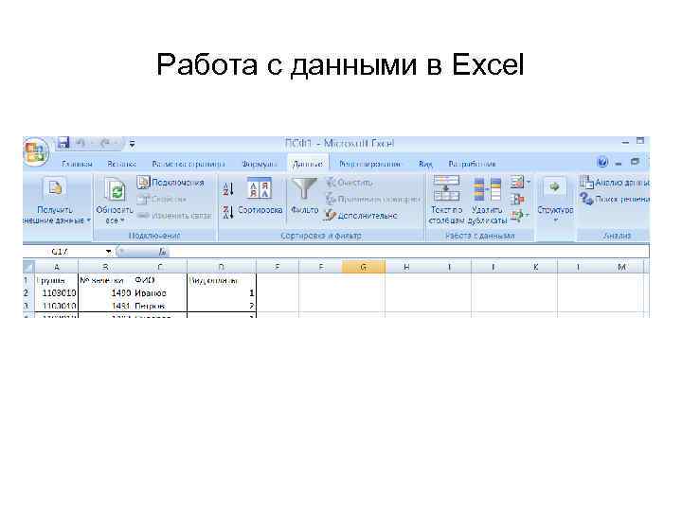The width and height of the screenshot is (682, 511).
Task: Switch to the Вид ribbon tab
Action: 425,164
